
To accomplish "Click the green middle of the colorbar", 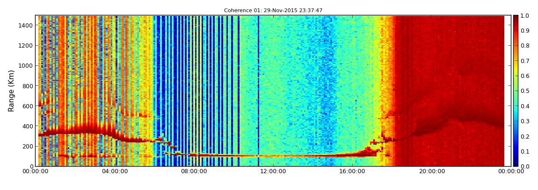I will point(516,91).
